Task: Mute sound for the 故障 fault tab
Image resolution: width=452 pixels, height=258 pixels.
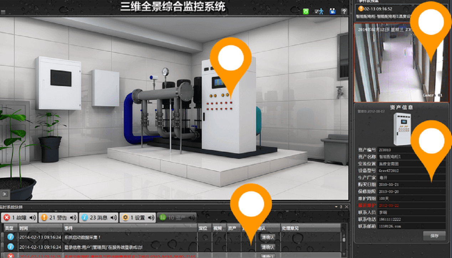Action: (32, 217)
